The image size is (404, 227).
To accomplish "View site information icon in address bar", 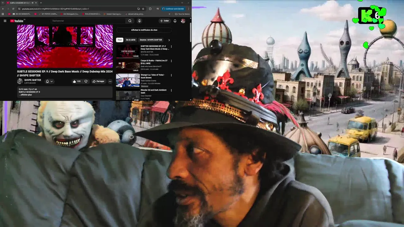I will click(19, 9).
